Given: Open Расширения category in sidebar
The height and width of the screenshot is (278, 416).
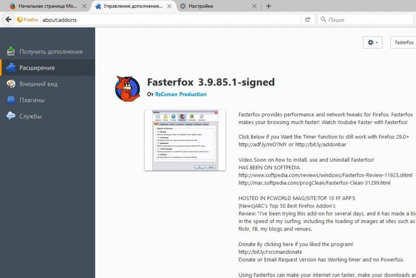Looking at the screenshot, I should (48, 68).
